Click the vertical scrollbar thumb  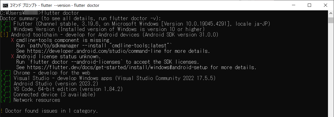(x=331, y=21)
